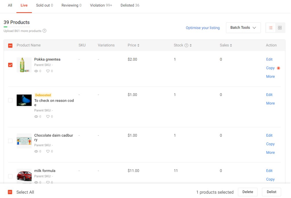Toggle the Select All checkbox
Screen dimensions: 291x198
click(x=10, y=192)
